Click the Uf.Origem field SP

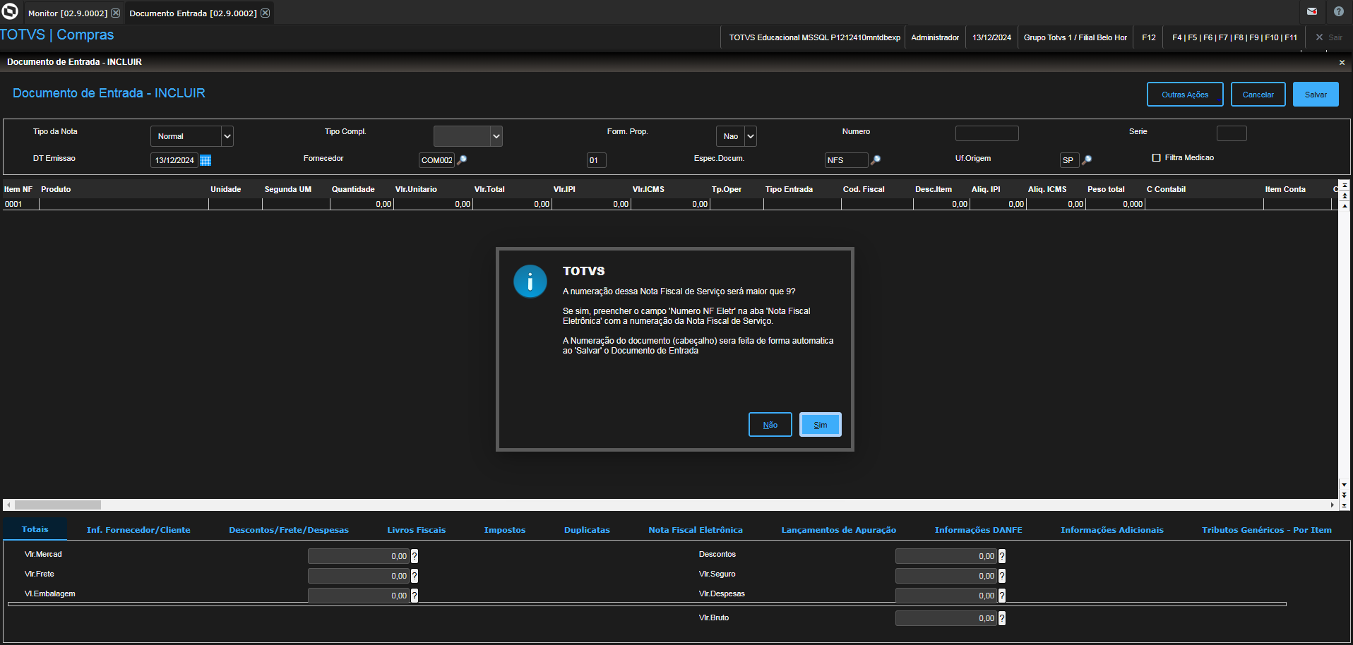pos(1069,160)
